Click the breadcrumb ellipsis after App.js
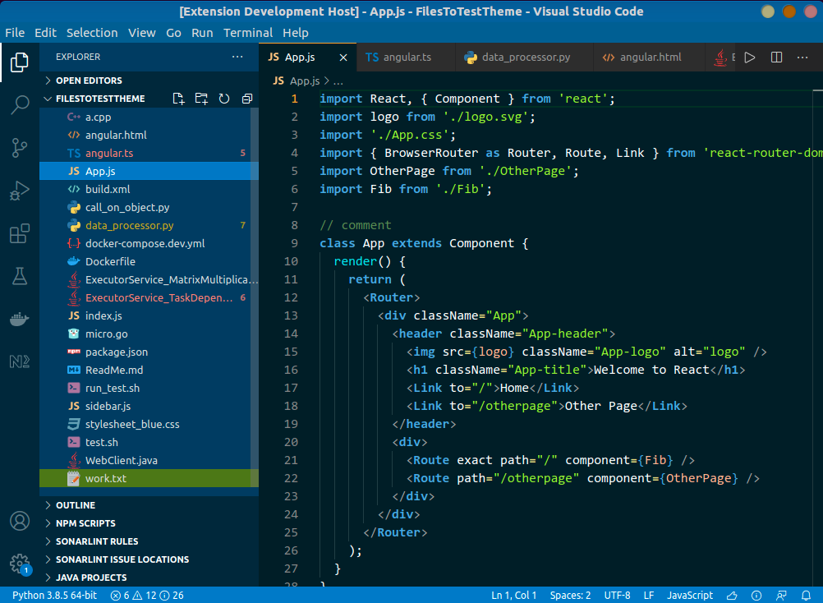Viewport: 823px width, 603px height. [338, 81]
